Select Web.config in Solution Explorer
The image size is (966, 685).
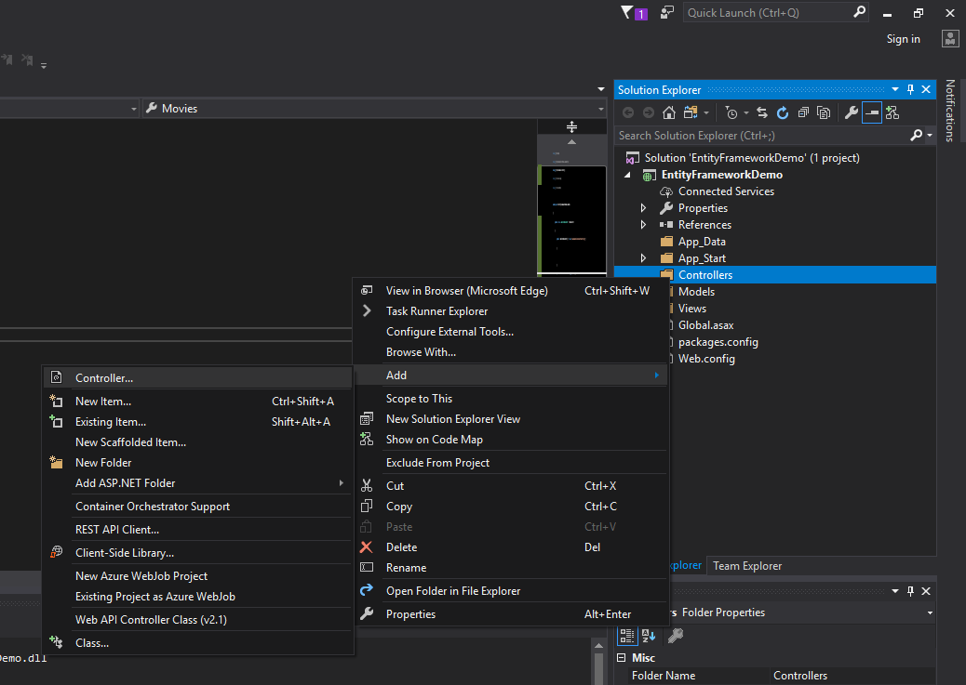(706, 358)
